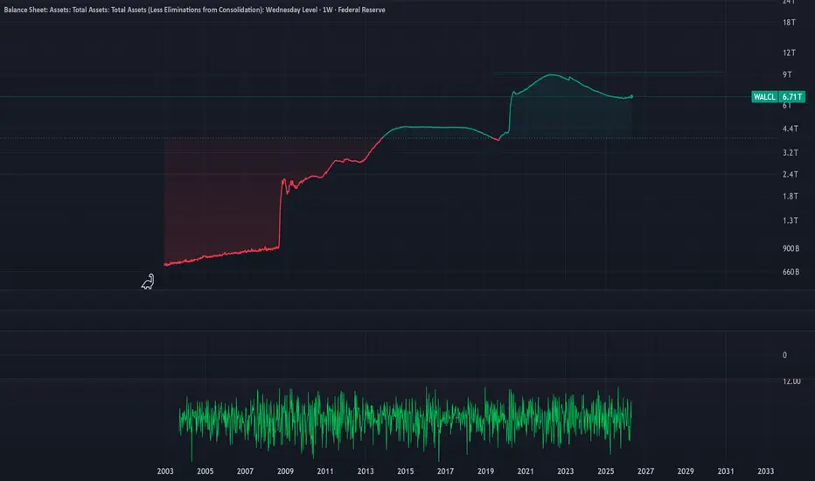The height and width of the screenshot is (481, 815).
Task: Click the 660B price axis label
Action: (x=791, y=272)
